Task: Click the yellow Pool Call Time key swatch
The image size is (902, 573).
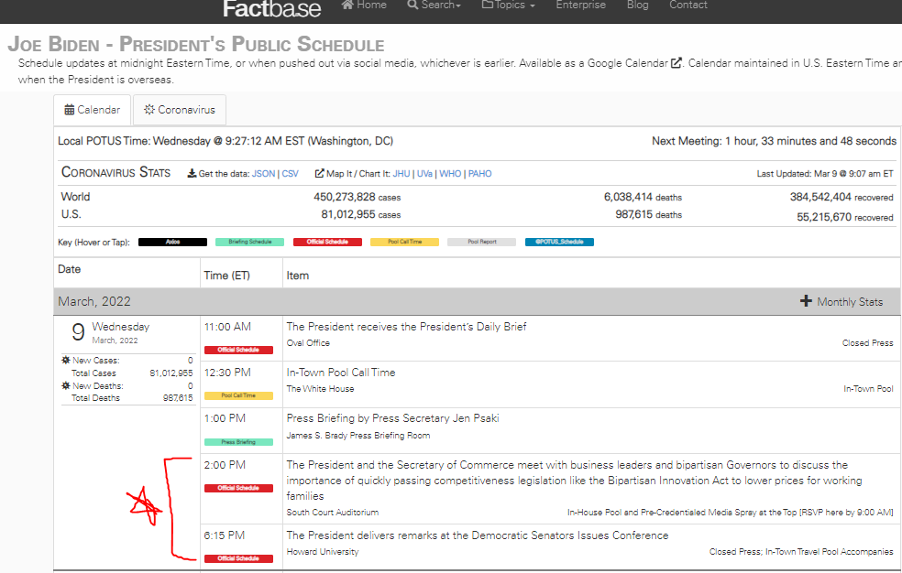Action: pos(404,243)
